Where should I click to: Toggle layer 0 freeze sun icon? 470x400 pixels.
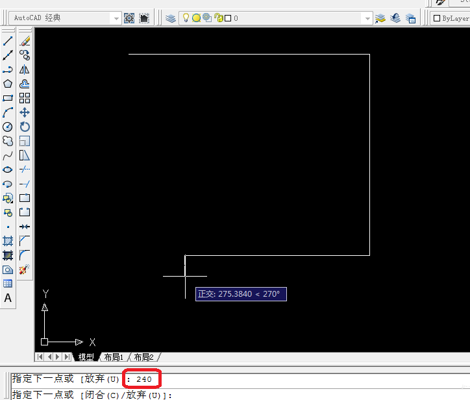[196, 18]
